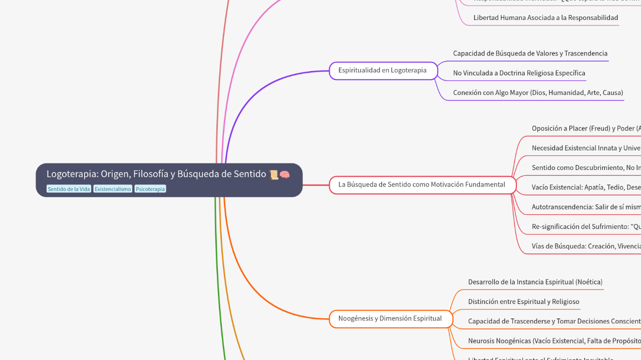This screenshot has height=360, width=641.
Task: Click "Capacidad de Búsqueda de Valores y Trascendencia"
Action: pos(530,53)
